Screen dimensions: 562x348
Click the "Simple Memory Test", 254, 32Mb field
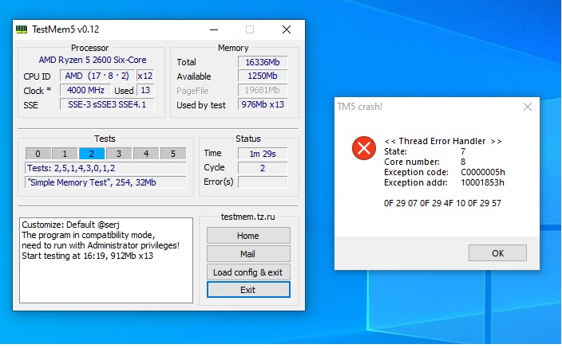click(105, 182)
